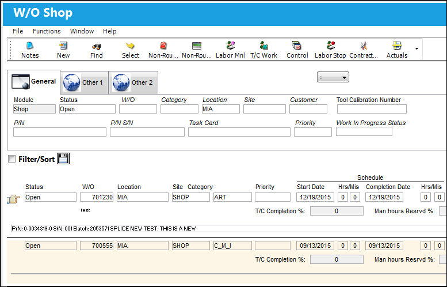The width and height of the screenshot is (447, 287).
Task: Click the Priority filter input field
Action: 313,132
